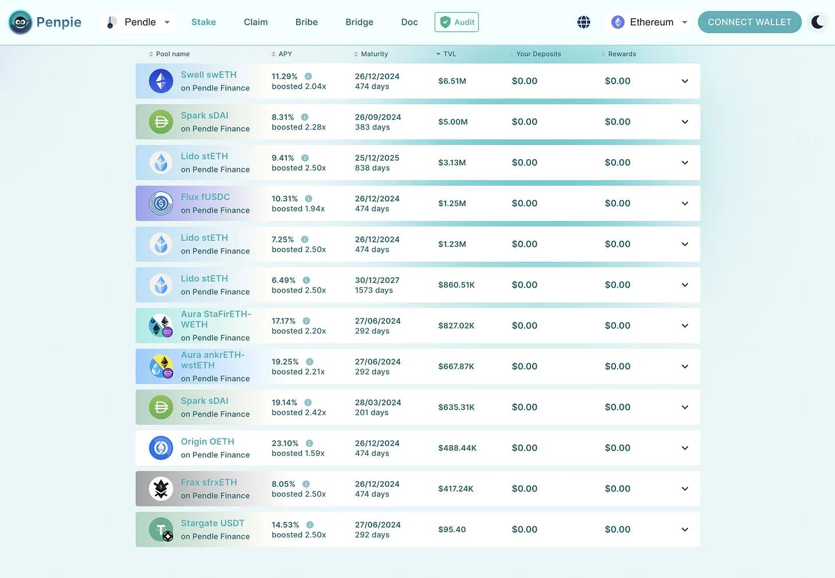Switch to the Claim tab

(256, 22)
